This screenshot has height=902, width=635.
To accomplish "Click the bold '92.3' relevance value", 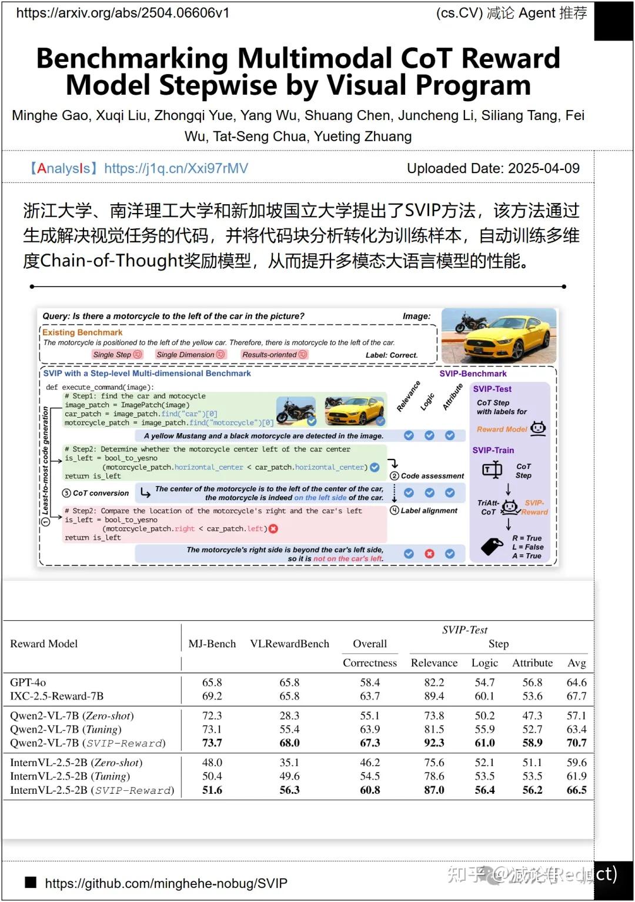I will 434,743.
